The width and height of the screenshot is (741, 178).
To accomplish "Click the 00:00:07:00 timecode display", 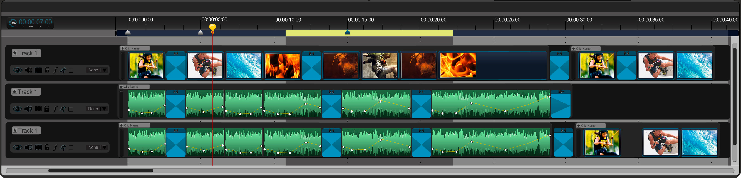I will click(x=35, y=22).
